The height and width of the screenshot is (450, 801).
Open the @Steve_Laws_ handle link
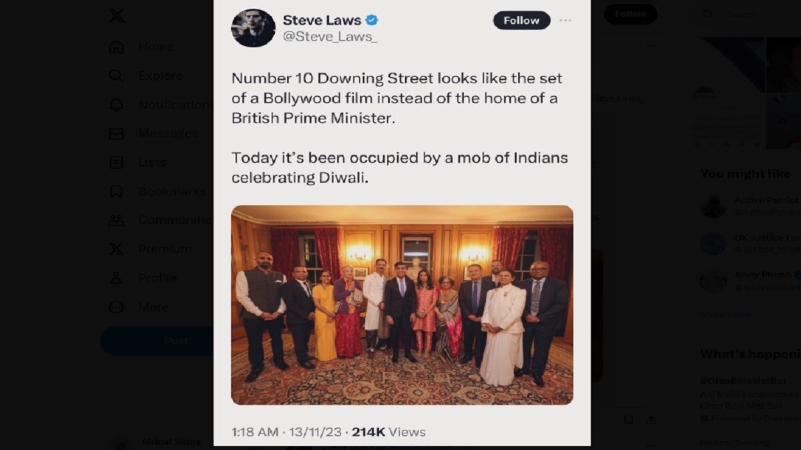coord(330,37)
